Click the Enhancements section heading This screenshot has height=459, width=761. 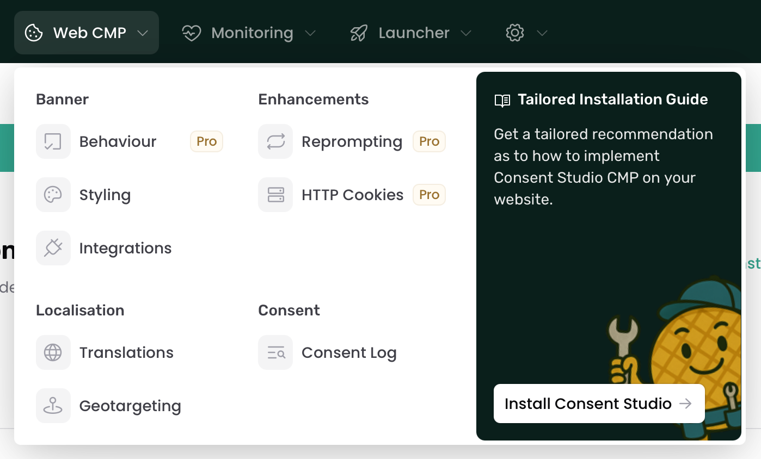coord(314,100)
